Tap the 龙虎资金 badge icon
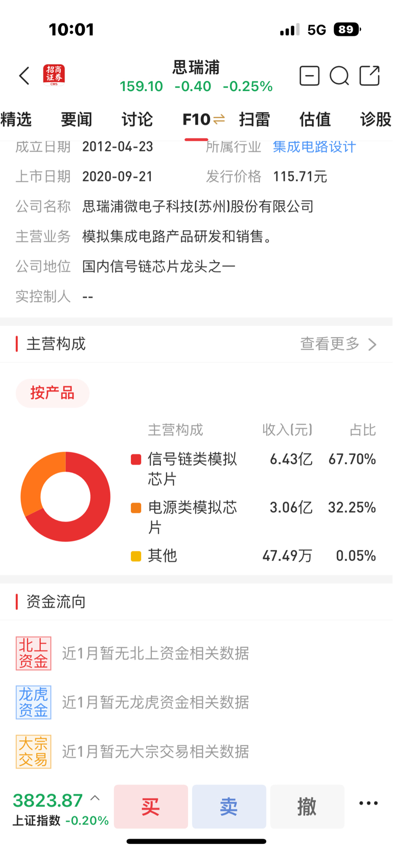Viewport: 393px width, 852px height. 34,703
